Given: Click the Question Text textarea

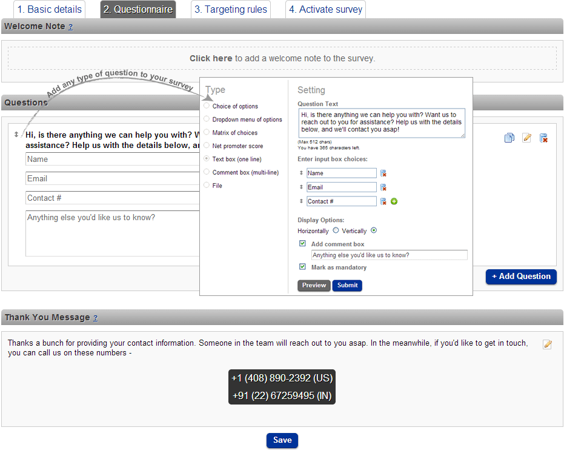Looking at the screenshot, I should pos(381,123).
